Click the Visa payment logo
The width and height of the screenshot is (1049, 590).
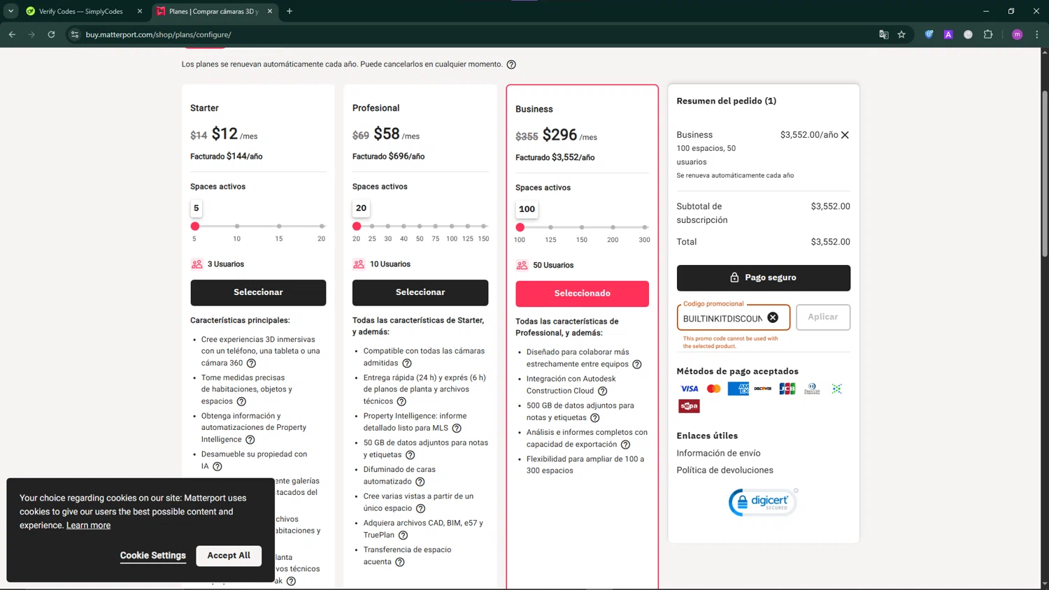tap(689, 389)
